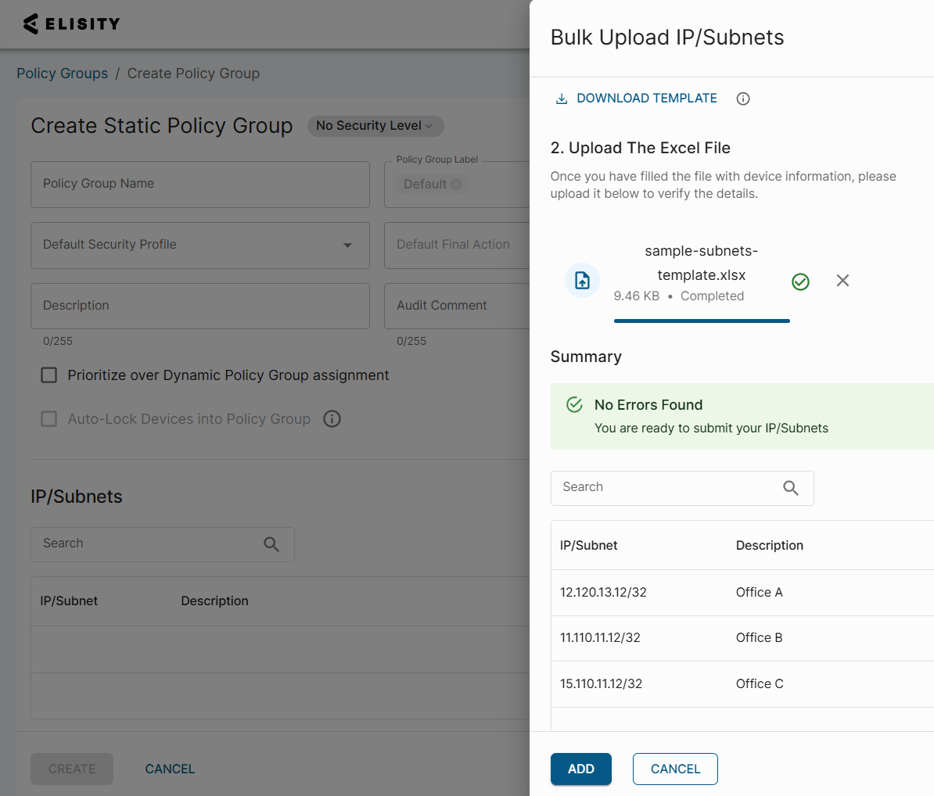Click the uploaded file document icon
934x796 pixels.
(x=582, y=281)
